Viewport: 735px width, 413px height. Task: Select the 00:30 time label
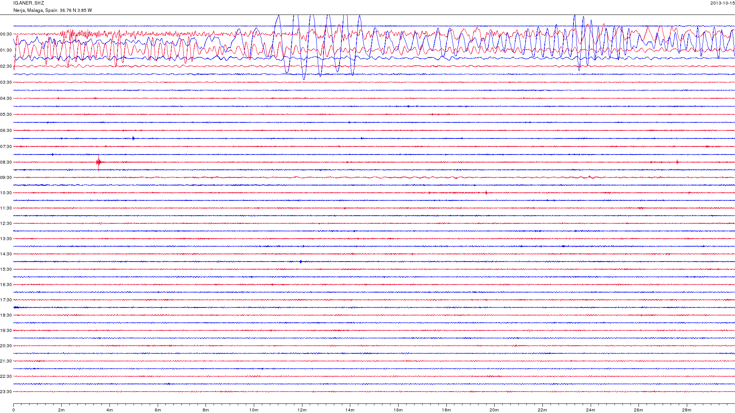(6, 34)
